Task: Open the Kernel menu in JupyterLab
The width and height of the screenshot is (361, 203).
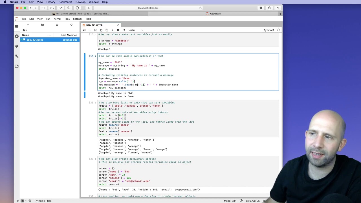Action: point(57,19)
